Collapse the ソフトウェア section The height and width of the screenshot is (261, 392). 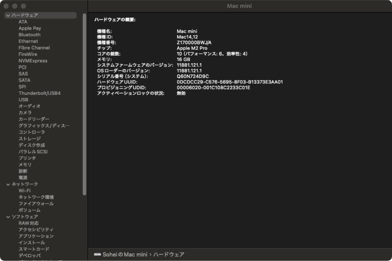click(x=8, y=216)
